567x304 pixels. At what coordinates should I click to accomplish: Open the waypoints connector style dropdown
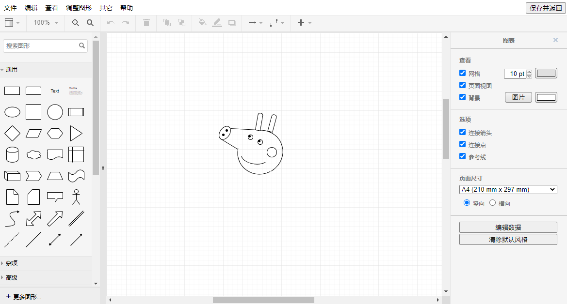click(x=277, y=23)
